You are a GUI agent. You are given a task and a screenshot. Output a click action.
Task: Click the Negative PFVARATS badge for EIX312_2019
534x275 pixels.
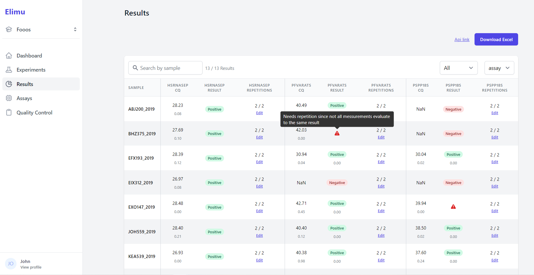(337, 183)
